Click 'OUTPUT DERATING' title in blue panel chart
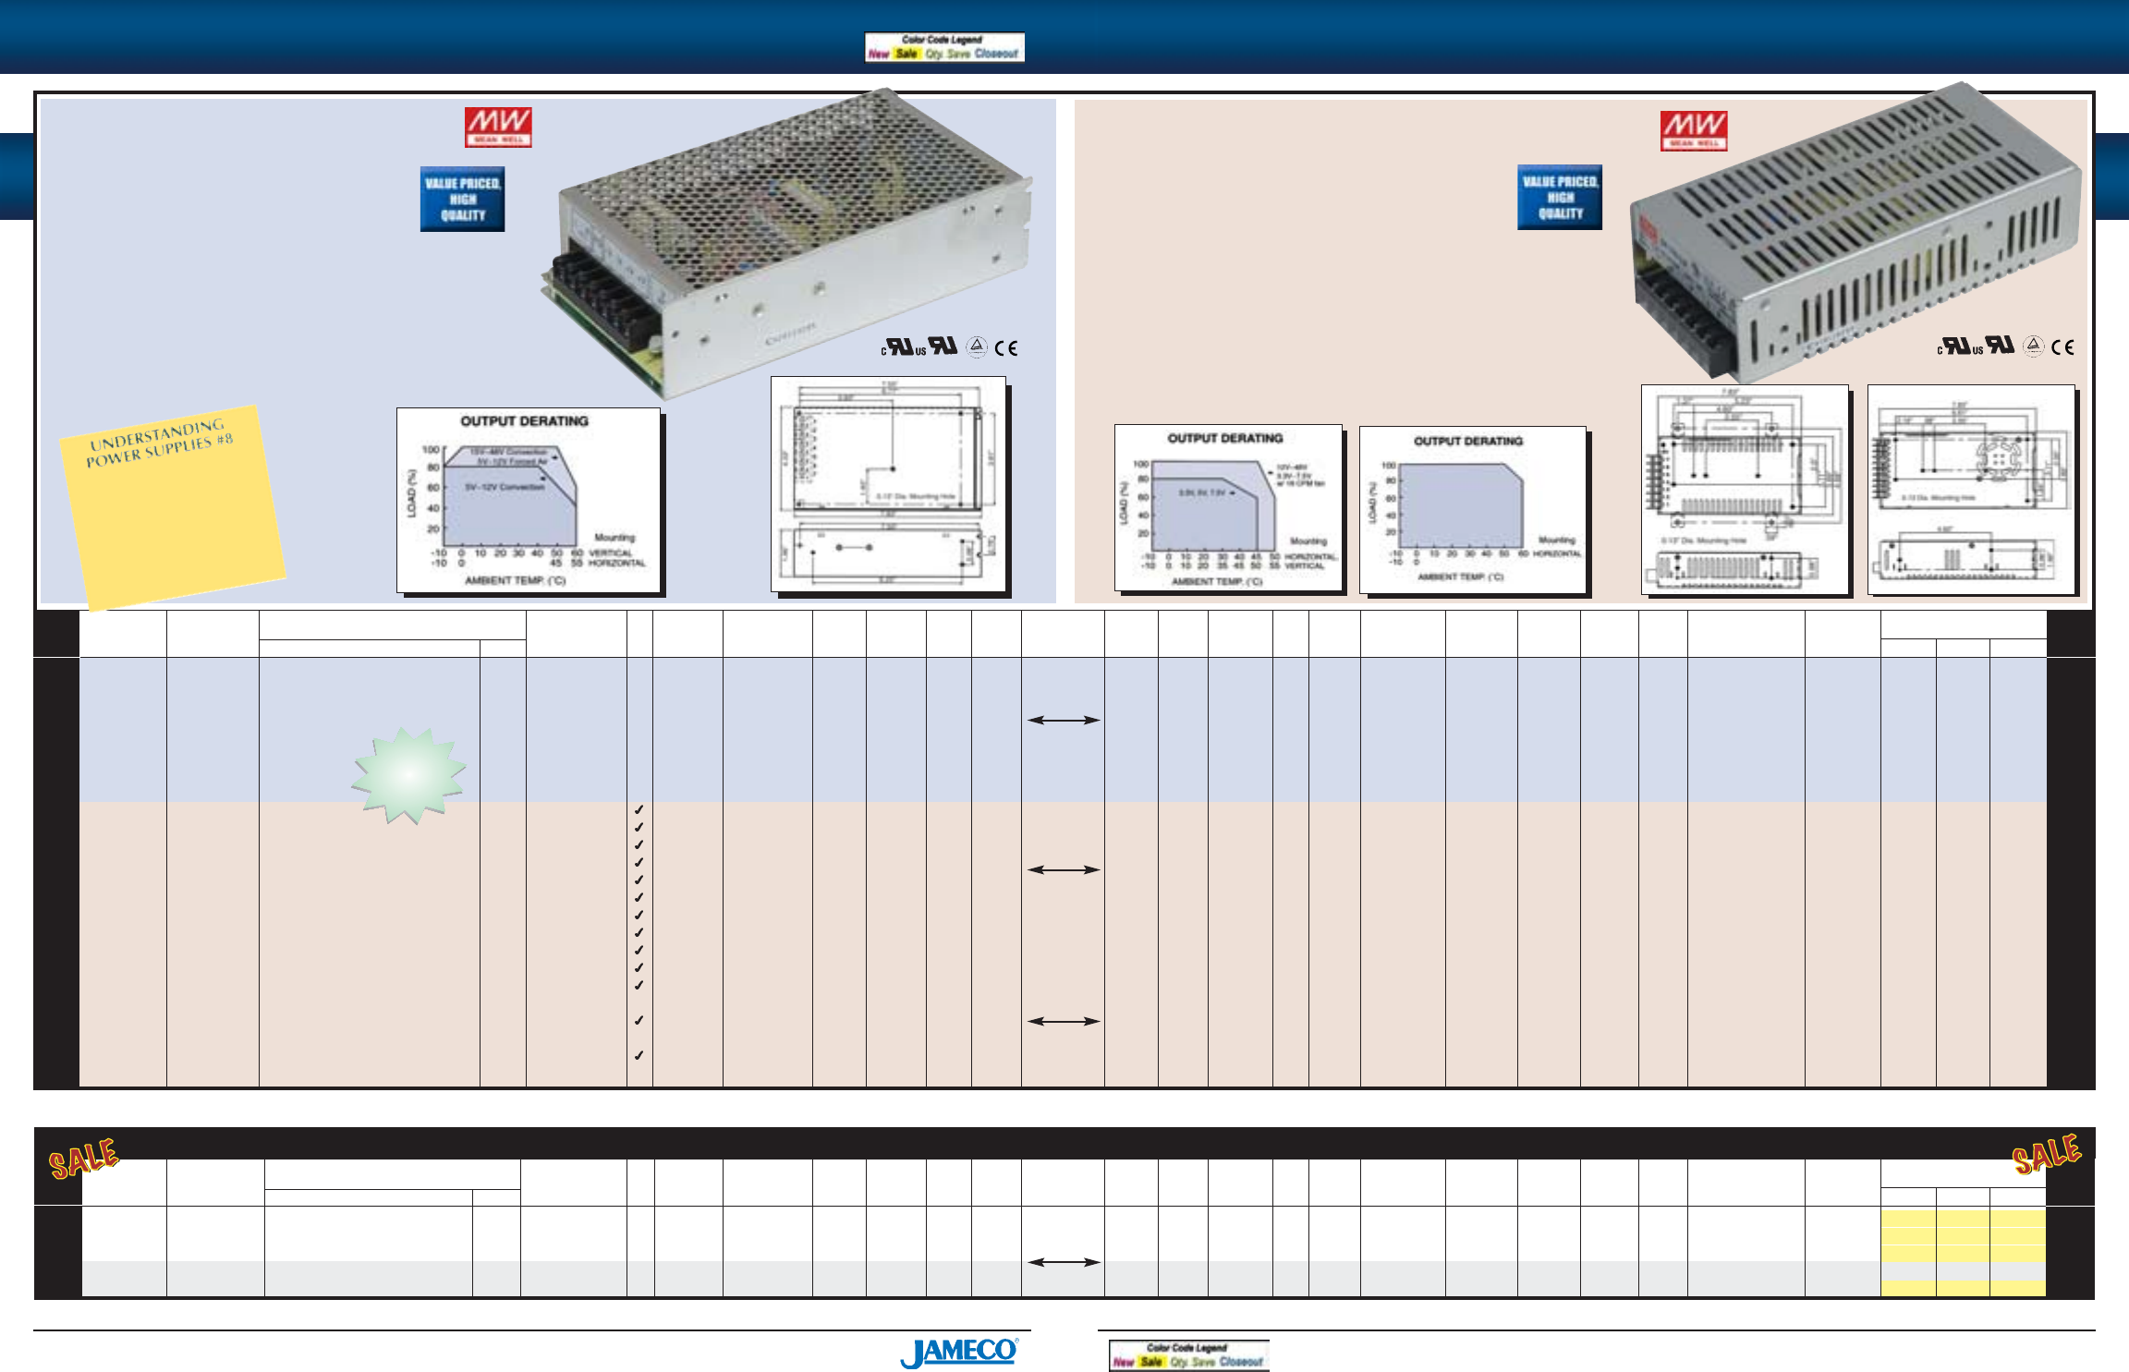 [524, 421]
